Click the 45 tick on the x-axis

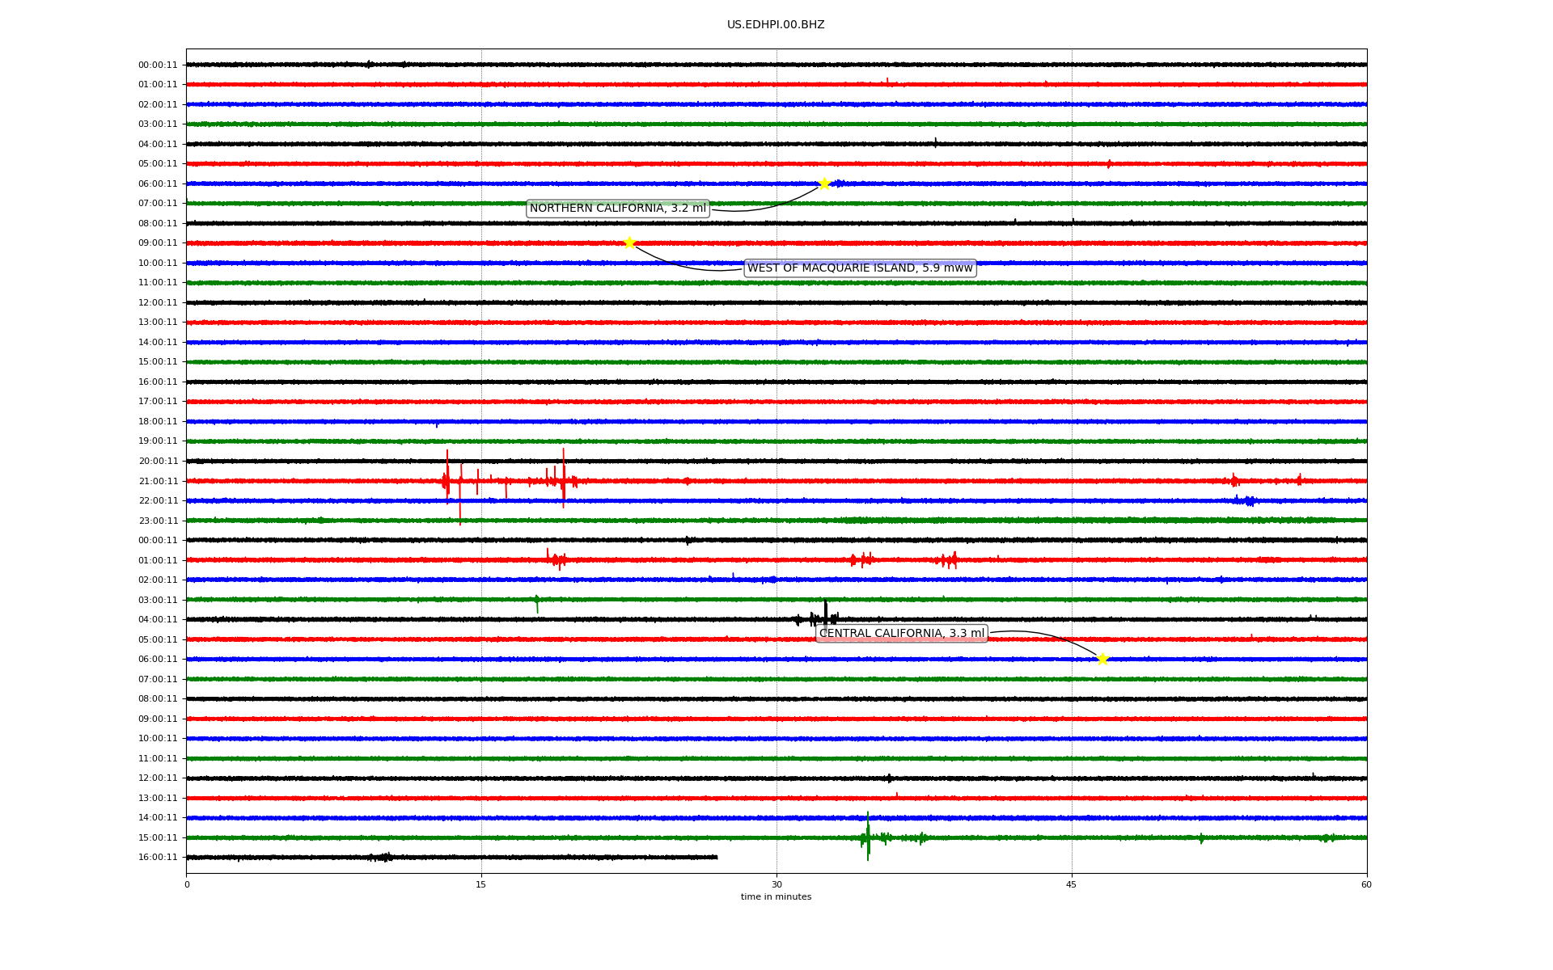click(1072, 884)
